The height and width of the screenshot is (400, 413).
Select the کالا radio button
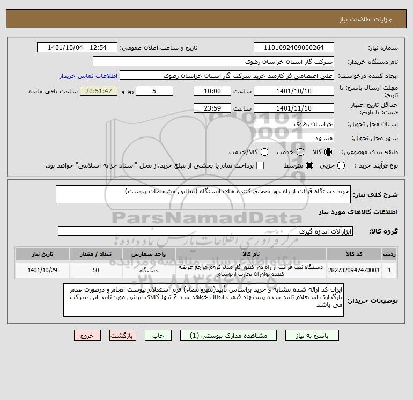click(x=328, y=152)
